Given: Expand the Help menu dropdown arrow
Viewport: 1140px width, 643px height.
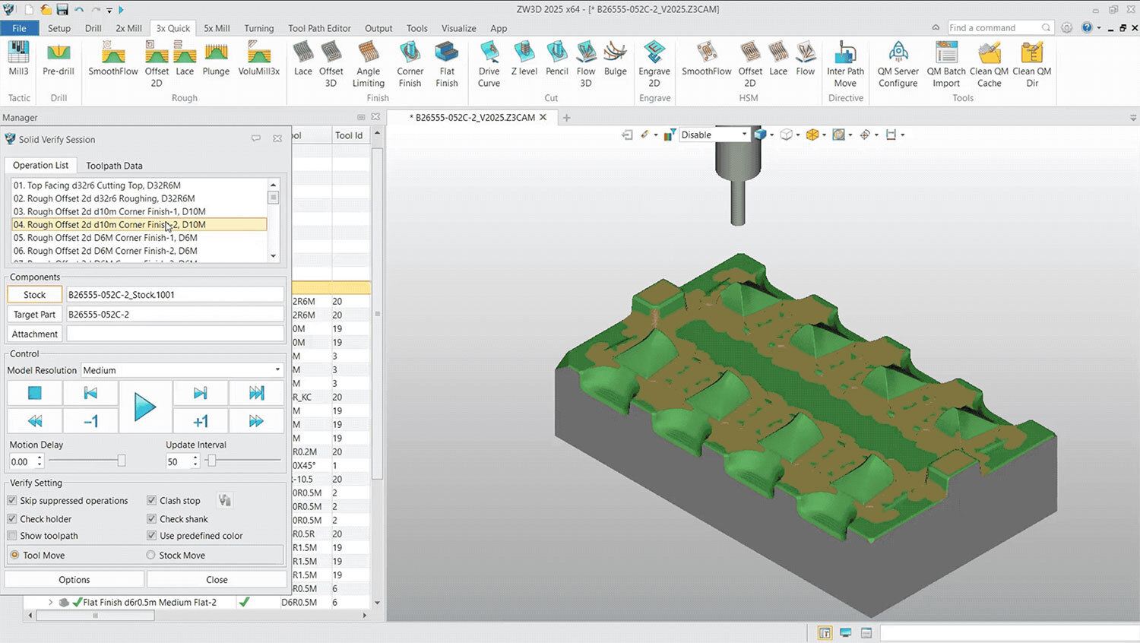Looking at the screenshot, I should pyautogui.click(x=1099, y=28).
